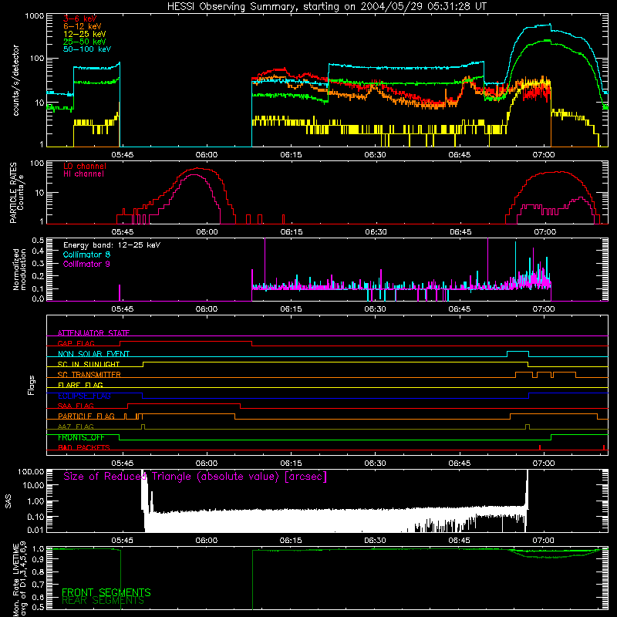Viewport: 617px width, 617px height.
Task: Click the 05:45 tick in the Flags panel
Action: (x=123, y=464)
